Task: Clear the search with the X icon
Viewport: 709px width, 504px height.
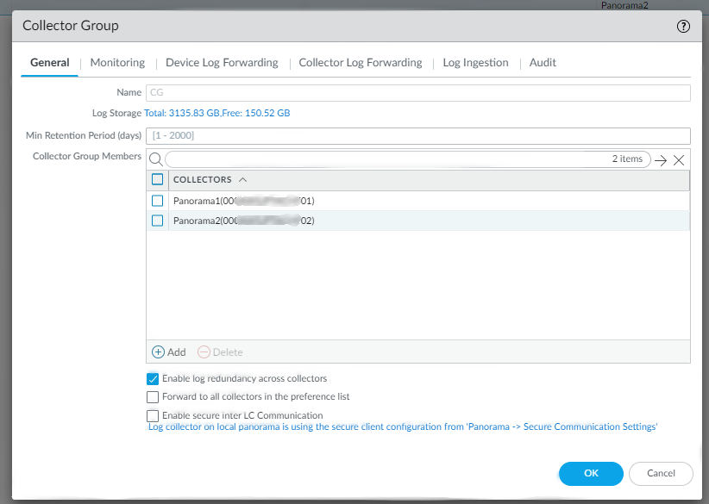Action: click(679, 159)
